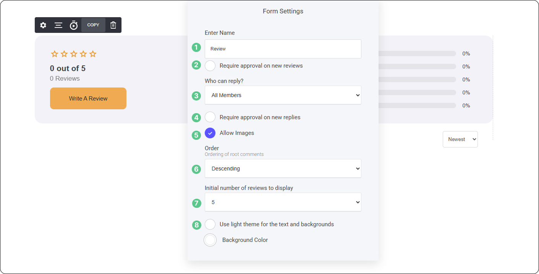Open the Background Color swatch

[210, 240]
